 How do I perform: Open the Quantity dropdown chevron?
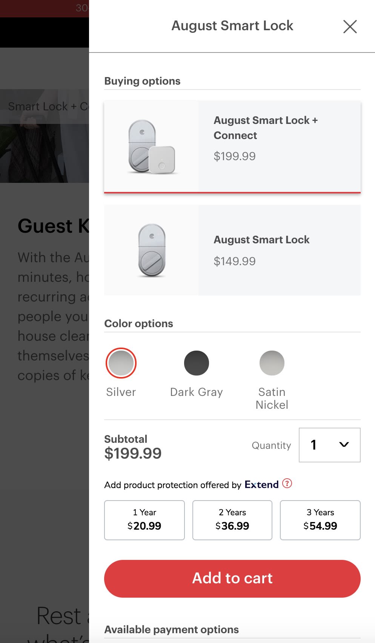(x=344, y=445)
